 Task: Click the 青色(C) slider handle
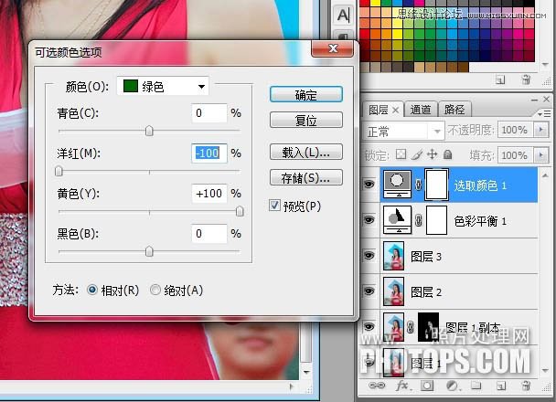click(149, 131)
